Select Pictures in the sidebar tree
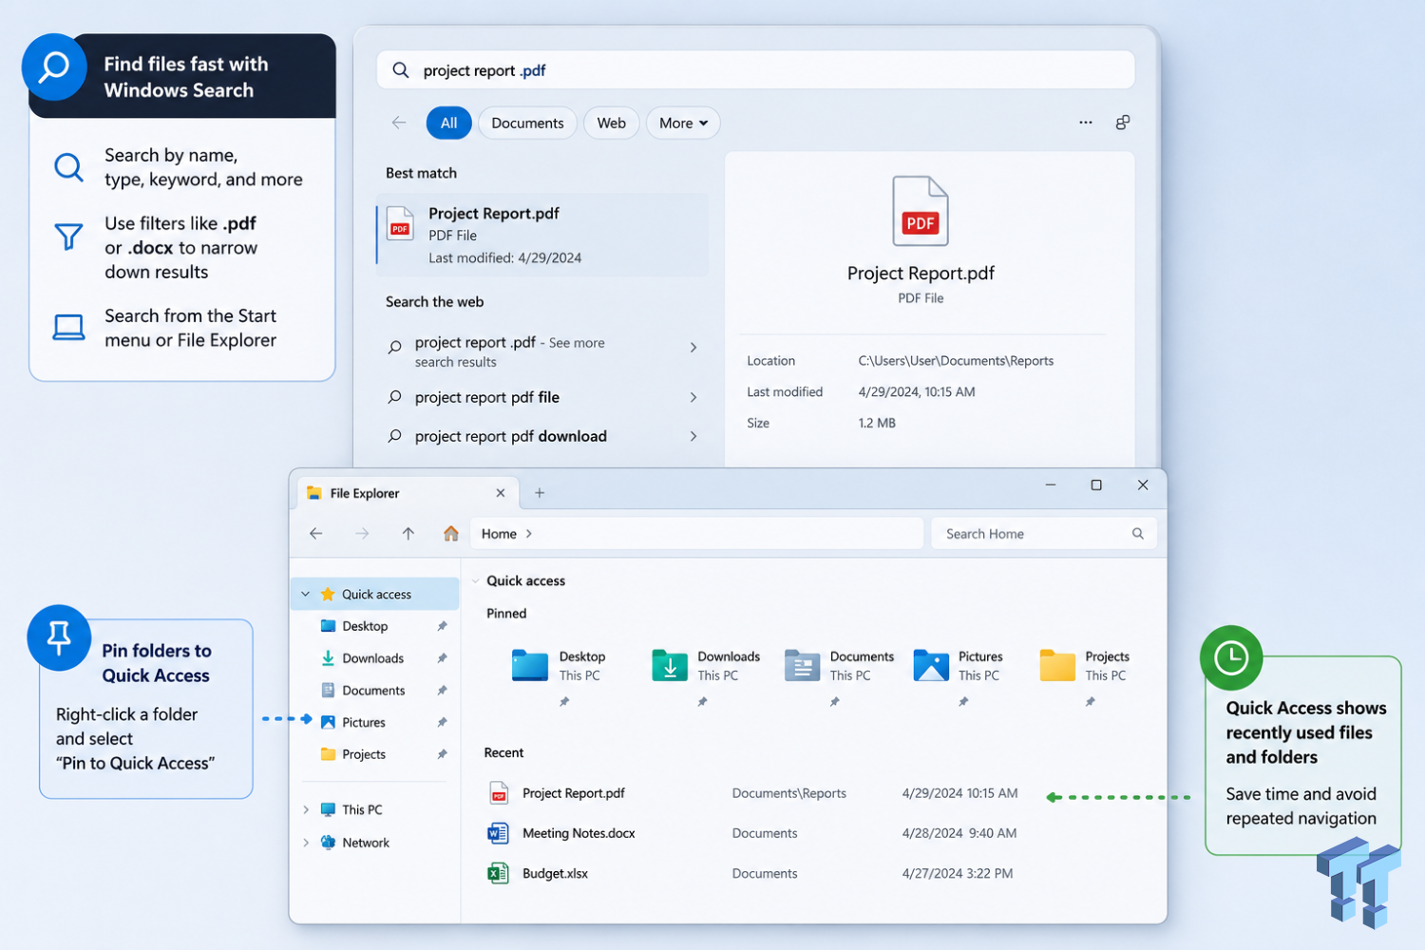The height and width of the screenshot is (950, 1425). [x=374, y=722]
